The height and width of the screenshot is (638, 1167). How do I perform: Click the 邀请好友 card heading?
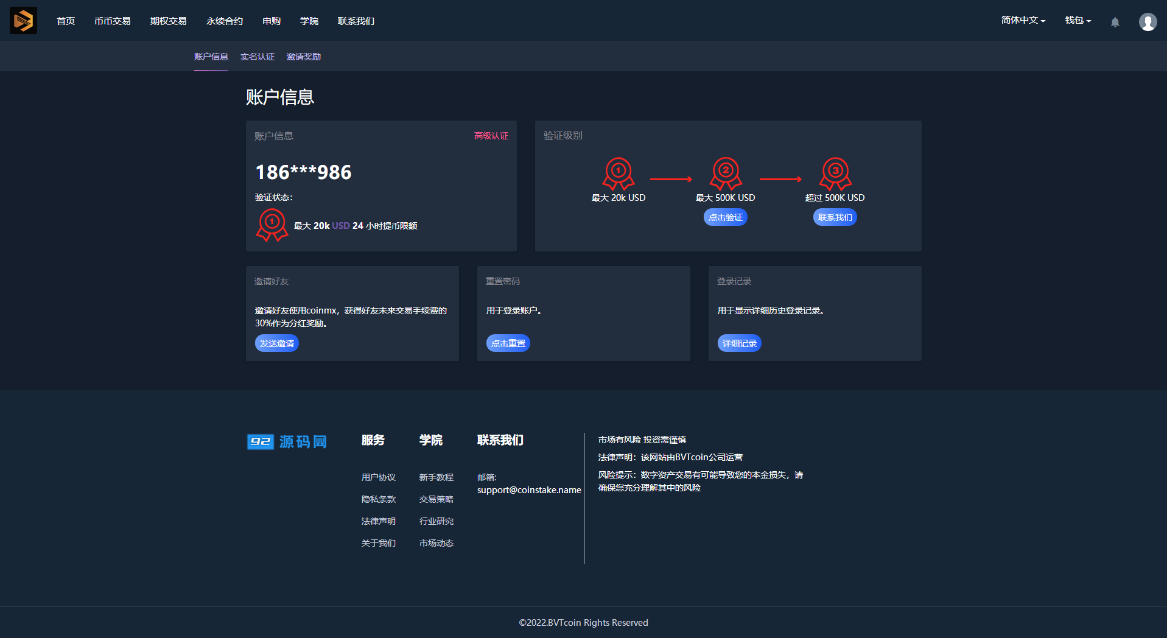[272, 281]
